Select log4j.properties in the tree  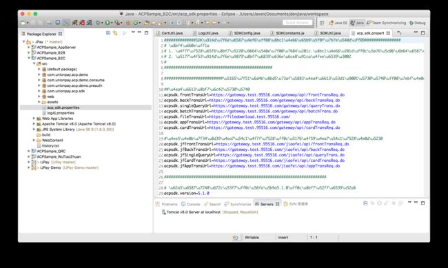click(x=61, y=113)
